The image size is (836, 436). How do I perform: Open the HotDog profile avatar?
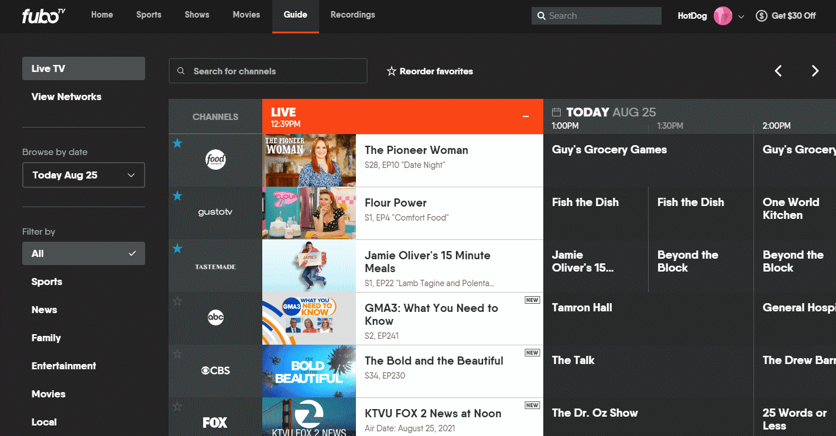pos(723,16)
